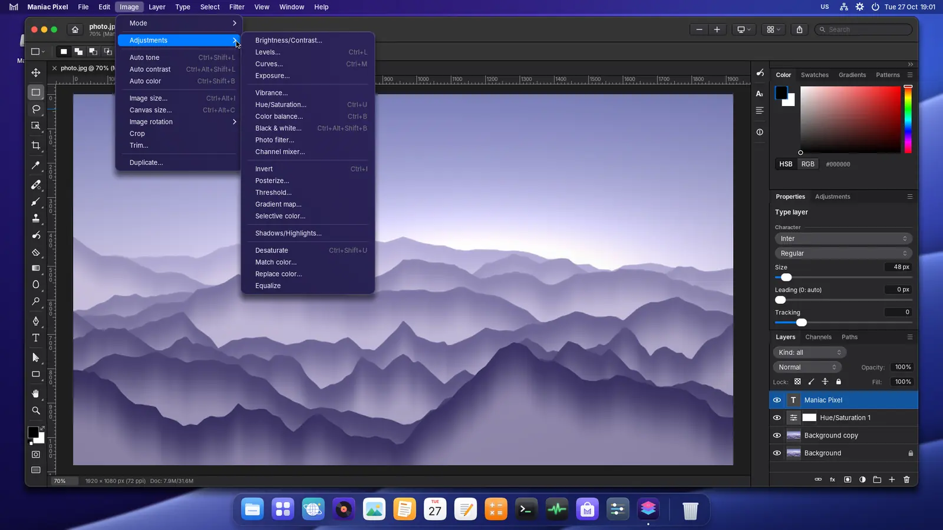Open the Regular font style dropdown
943x530 pixels.
coord(843,253)
